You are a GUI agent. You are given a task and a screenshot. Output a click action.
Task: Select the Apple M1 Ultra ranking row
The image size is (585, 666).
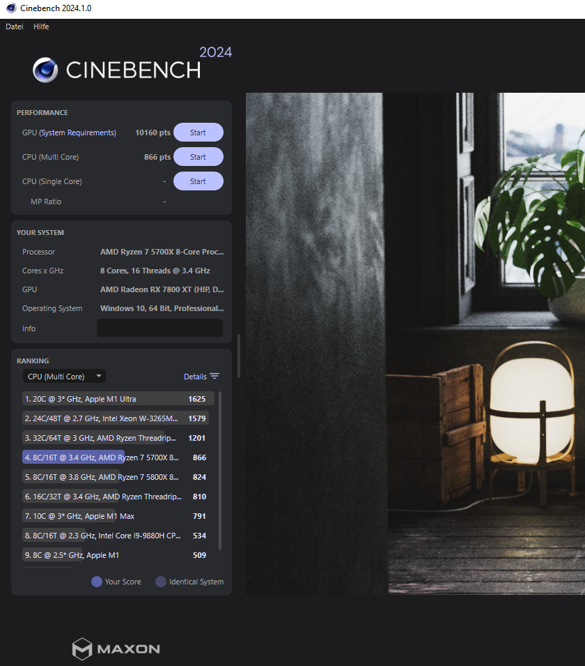[118, 399]
